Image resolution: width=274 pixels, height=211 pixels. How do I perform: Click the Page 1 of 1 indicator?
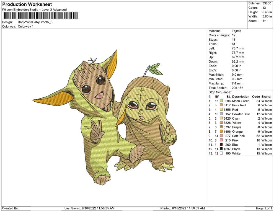(264, 208)
